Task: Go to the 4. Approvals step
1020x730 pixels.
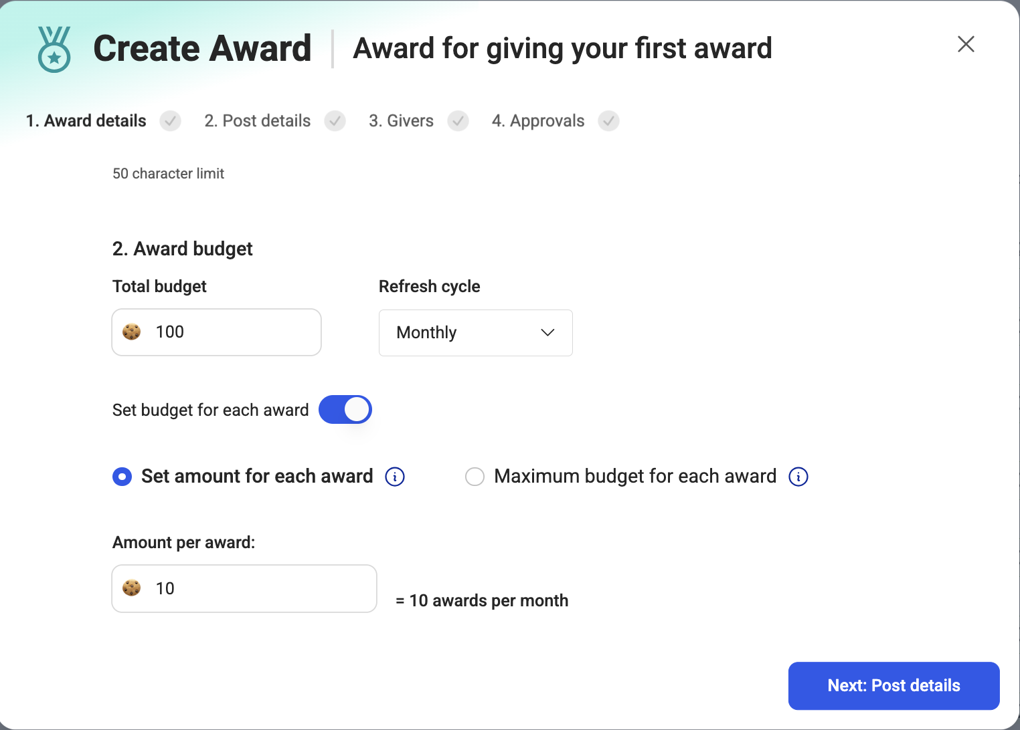Action: 538,121
